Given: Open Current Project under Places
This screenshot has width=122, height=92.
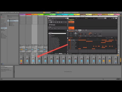Looking at the screenshot, I should coord(4,37).
